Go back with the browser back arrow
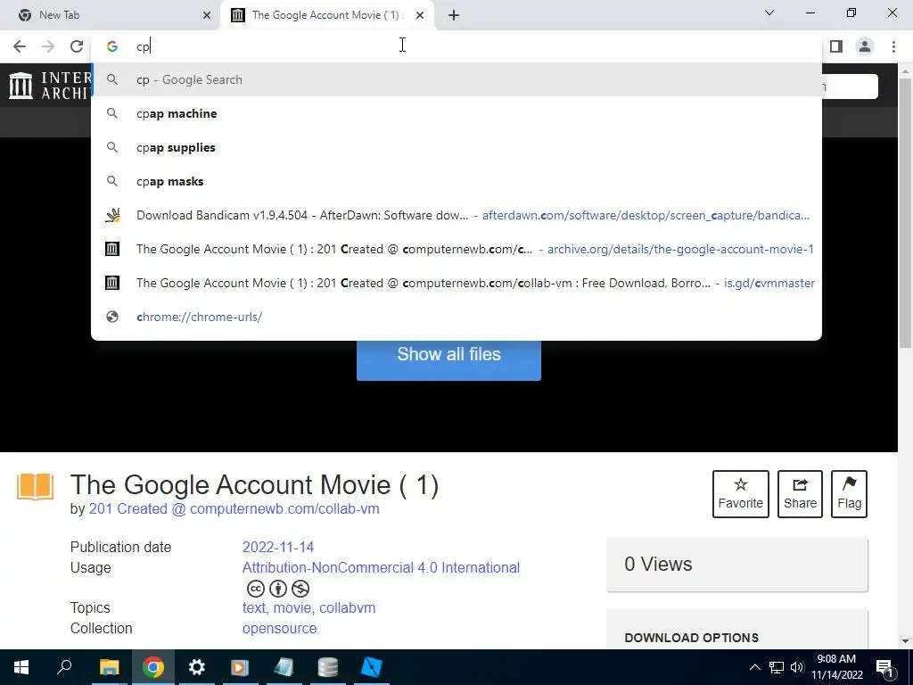The width and height of the screenshot is (913, 685). [x=20, y=46]
